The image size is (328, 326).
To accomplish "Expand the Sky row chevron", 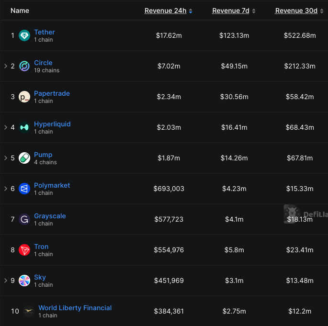I will click(6, 281).
